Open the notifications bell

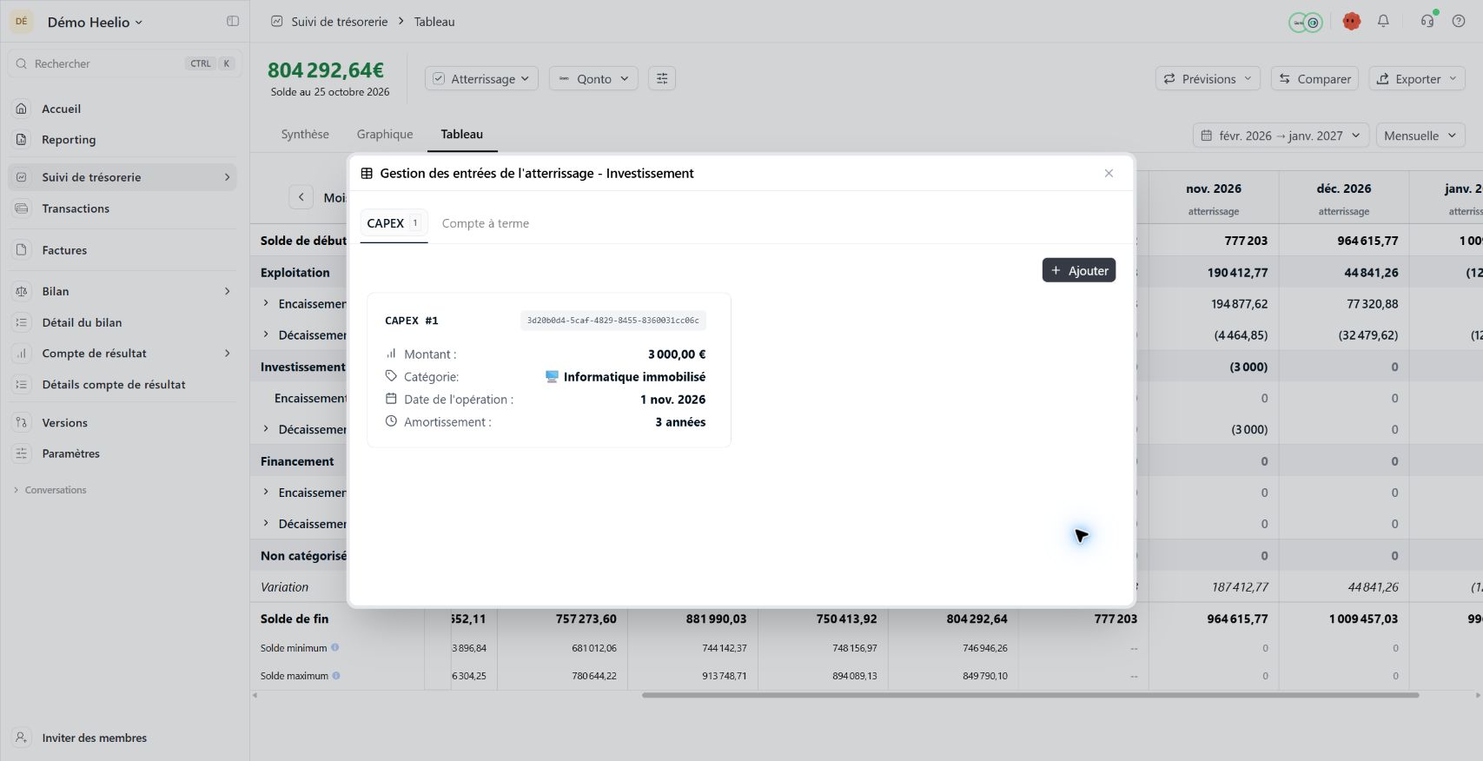point(1383,21)
